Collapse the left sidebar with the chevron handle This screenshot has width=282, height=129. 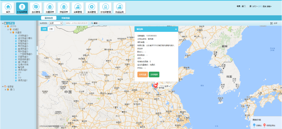coord(37,51)
